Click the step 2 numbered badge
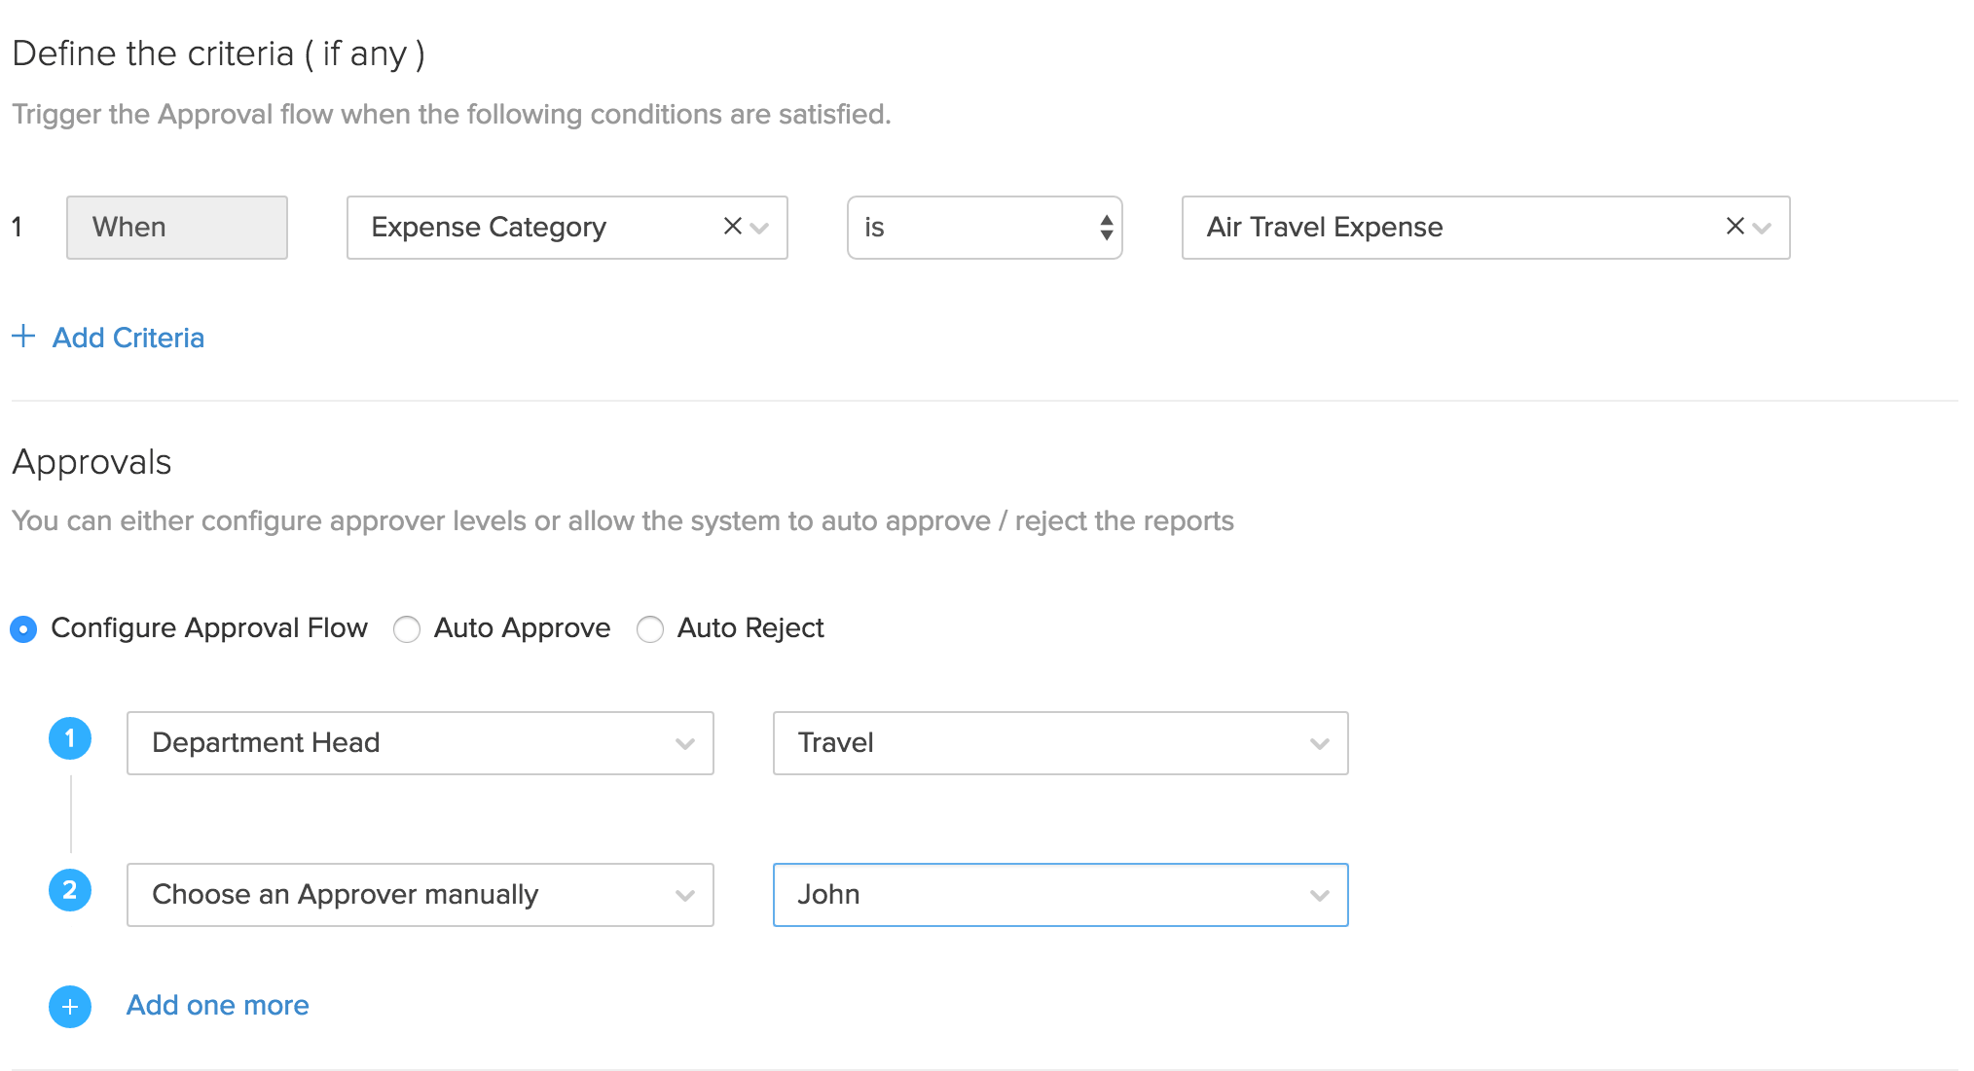This screenshot has height=1071, width=1974. click(x=69, y=890)
